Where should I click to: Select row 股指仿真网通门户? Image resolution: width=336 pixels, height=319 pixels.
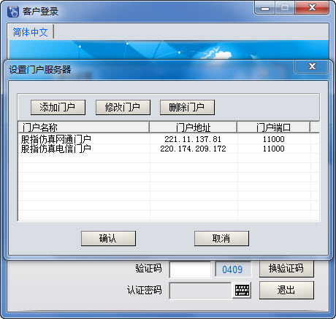tap(169, 139)
